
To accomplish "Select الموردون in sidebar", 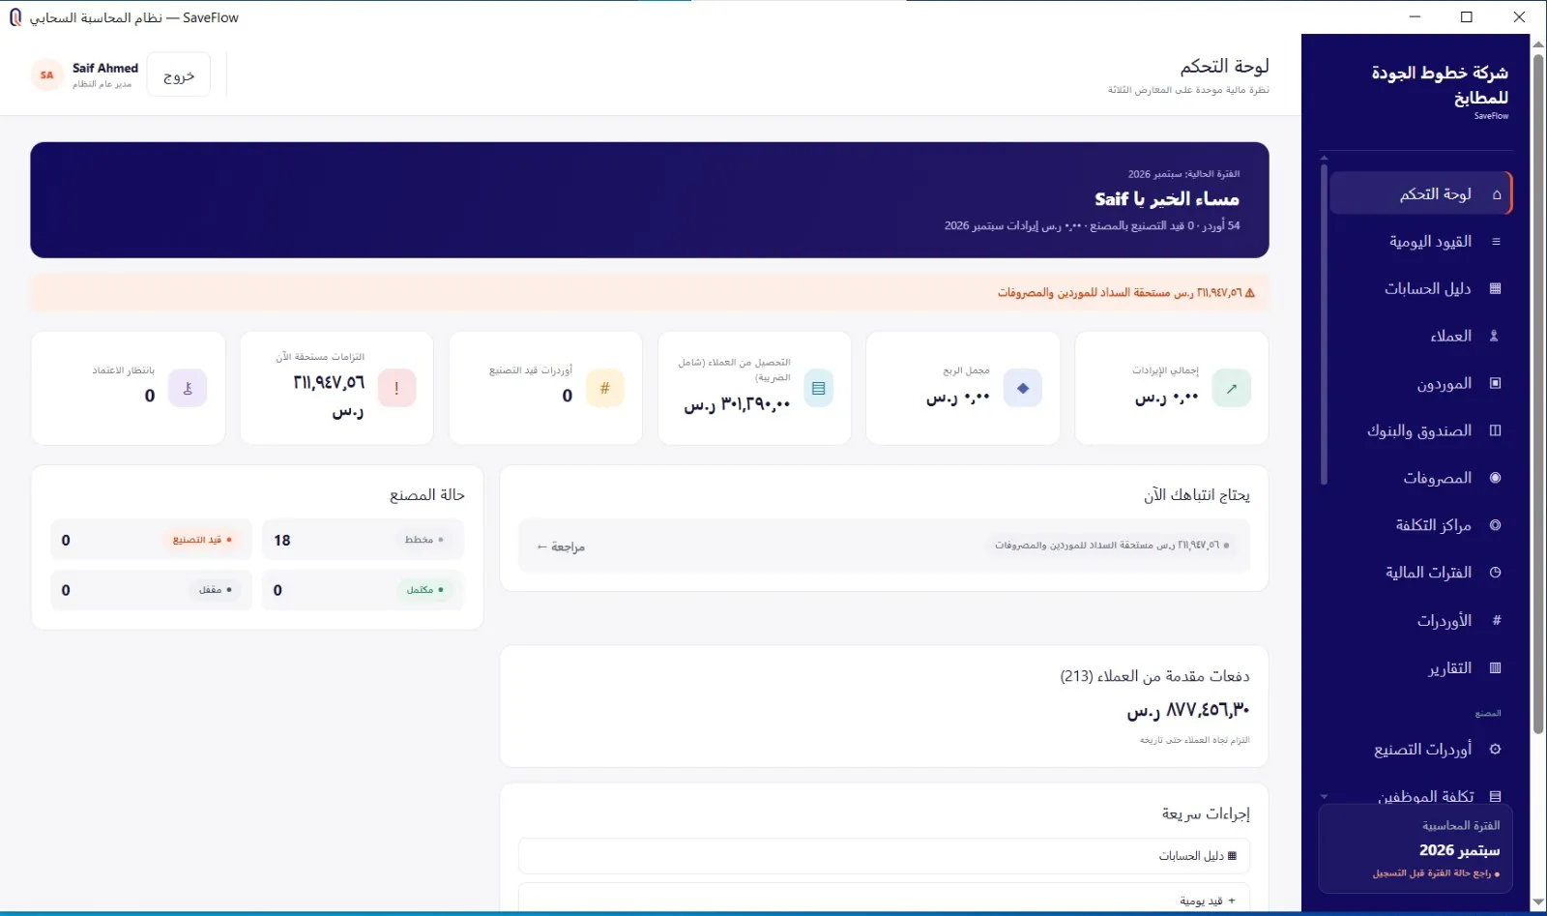I will (1420, 383).
